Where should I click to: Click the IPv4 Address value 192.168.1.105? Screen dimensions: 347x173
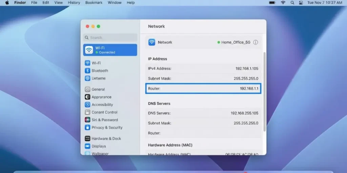[247, 68]
